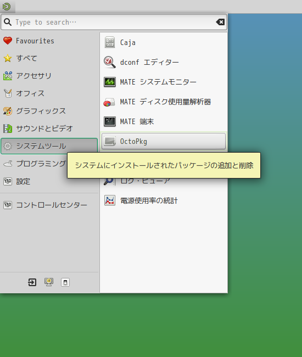Launch the MATE 端末 terminal
This screenshot has width=302, height=357.
tap(164, 121)
